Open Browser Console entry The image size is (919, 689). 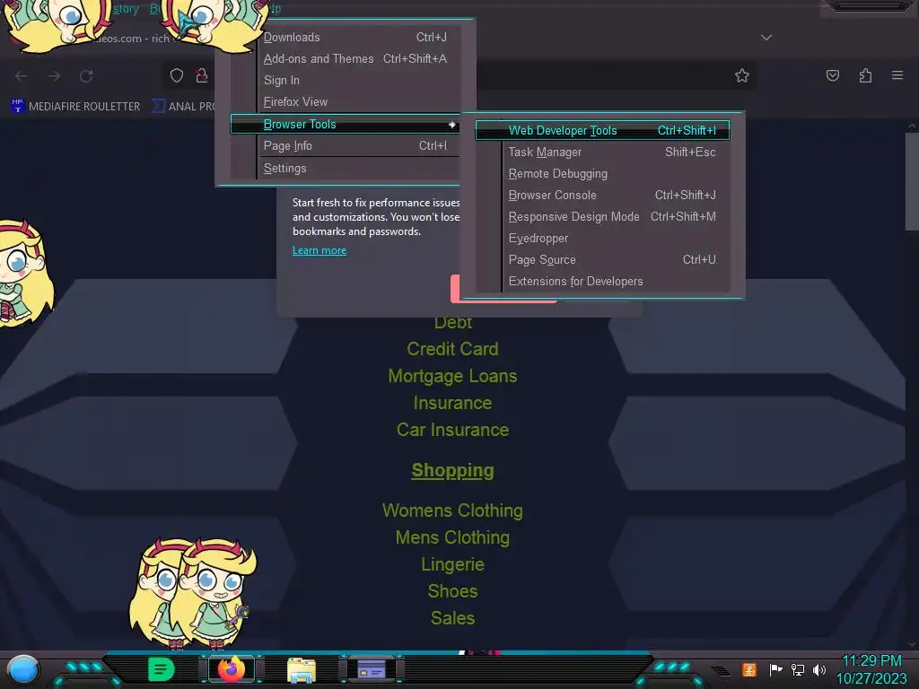[602, 195]
